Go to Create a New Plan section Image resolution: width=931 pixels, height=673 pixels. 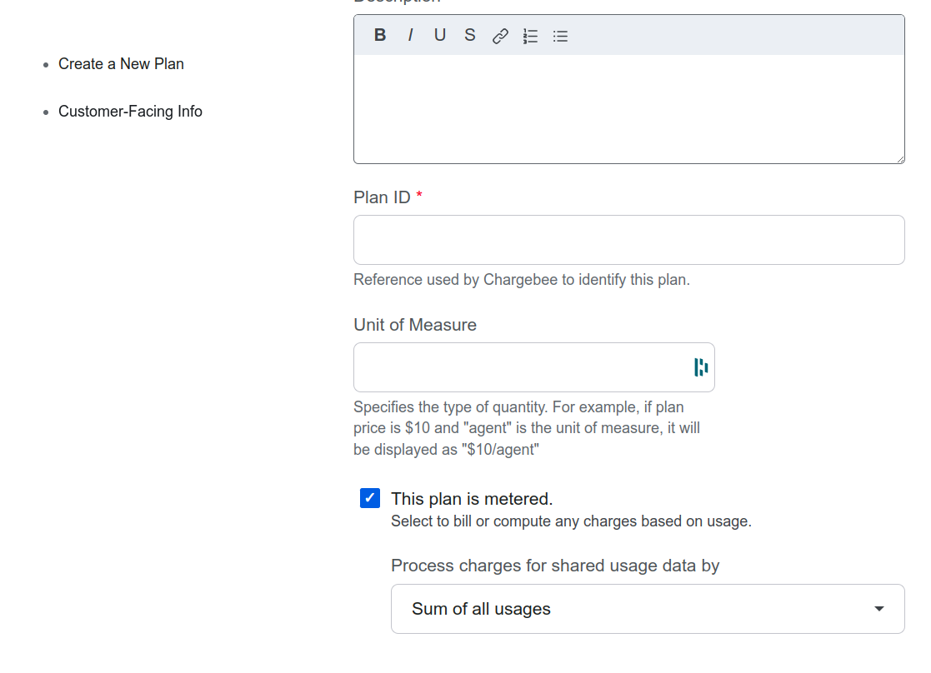pyautogui.click(x=121, y=64)
